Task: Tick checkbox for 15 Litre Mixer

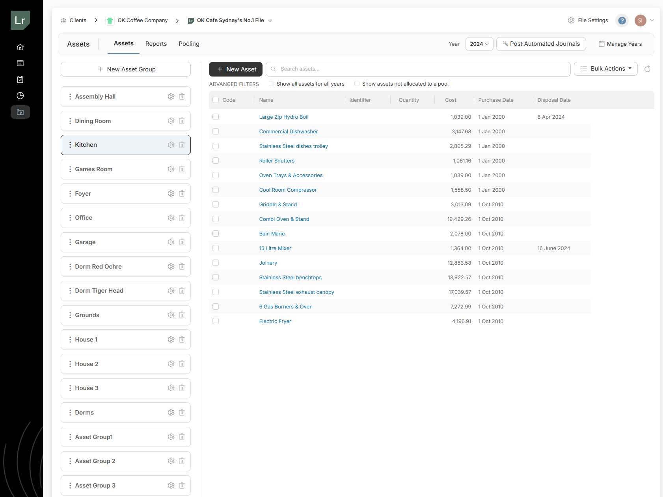Action: coord(216,248)
